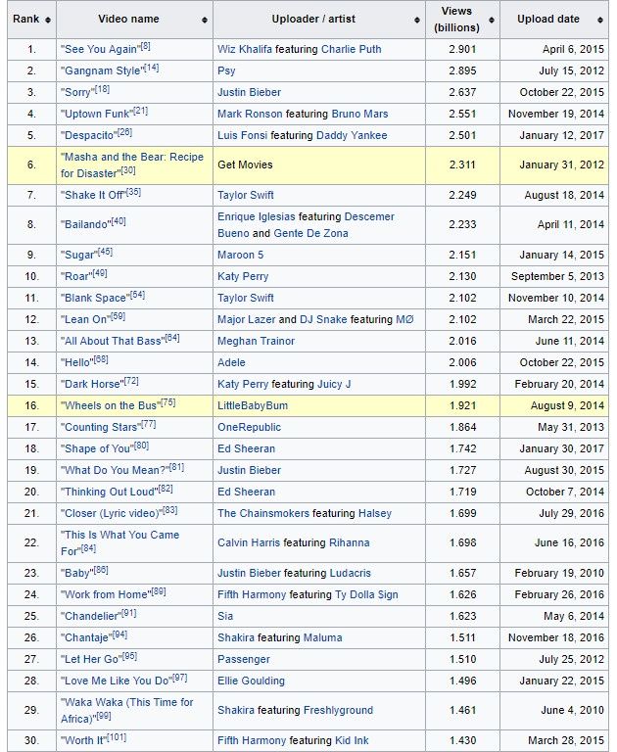Open reference [14] beside Gangnam Style

(x=152, y=69)
